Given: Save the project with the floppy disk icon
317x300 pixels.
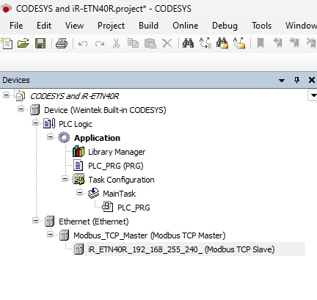Looking at the screenshot, I should (x=40, y=43).
